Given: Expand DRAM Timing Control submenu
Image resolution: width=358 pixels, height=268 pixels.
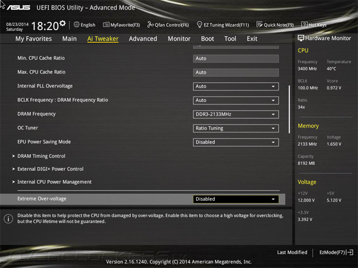Looking at the screenshot, I should [x=41, y=156].
